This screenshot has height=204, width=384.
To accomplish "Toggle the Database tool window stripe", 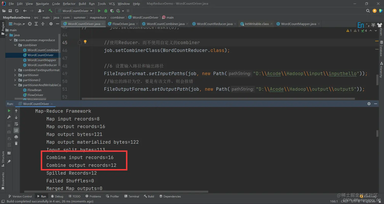I will point(381,49).
